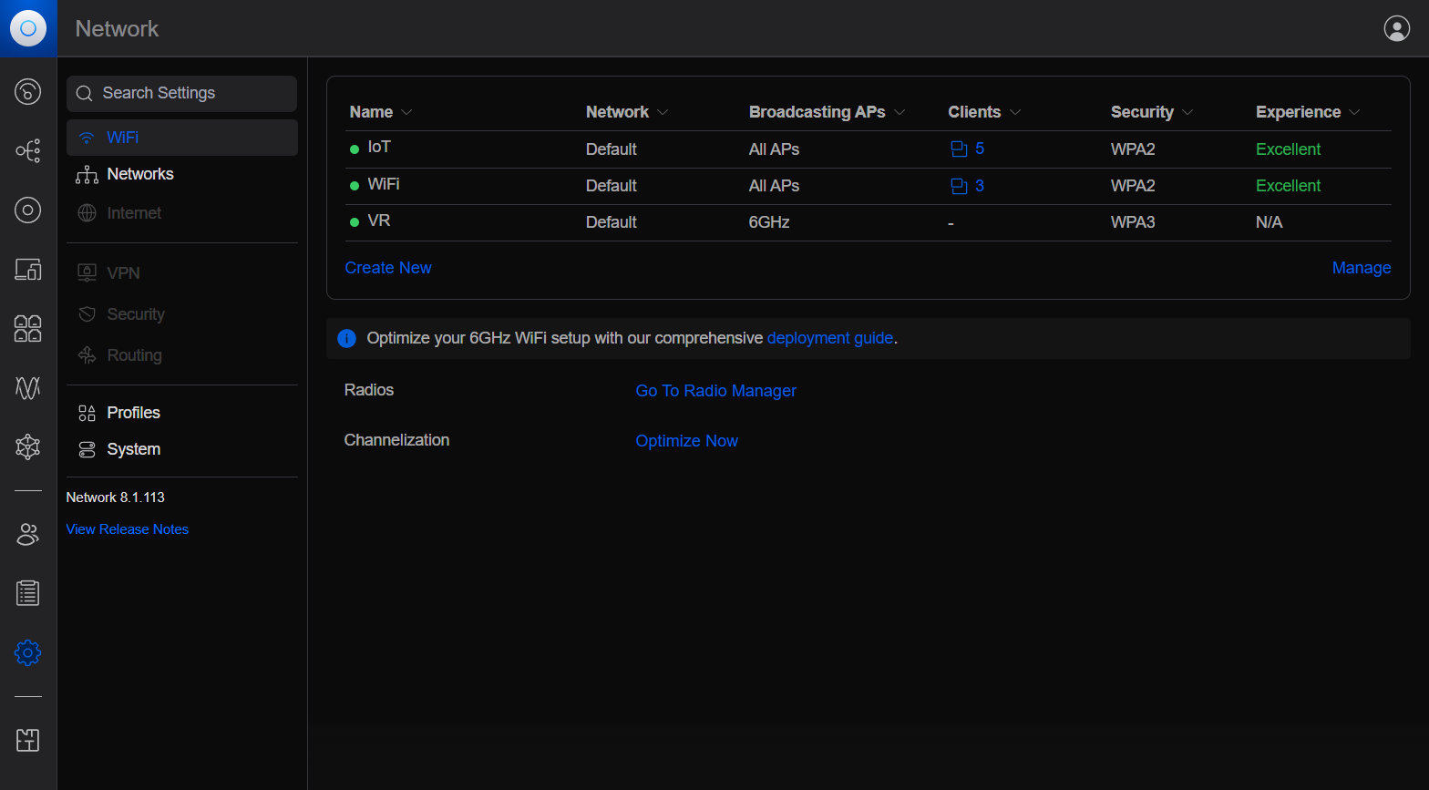Open the Ports panel icon
This screenshot has height=790, width=1429.
[x=28, y=329]
